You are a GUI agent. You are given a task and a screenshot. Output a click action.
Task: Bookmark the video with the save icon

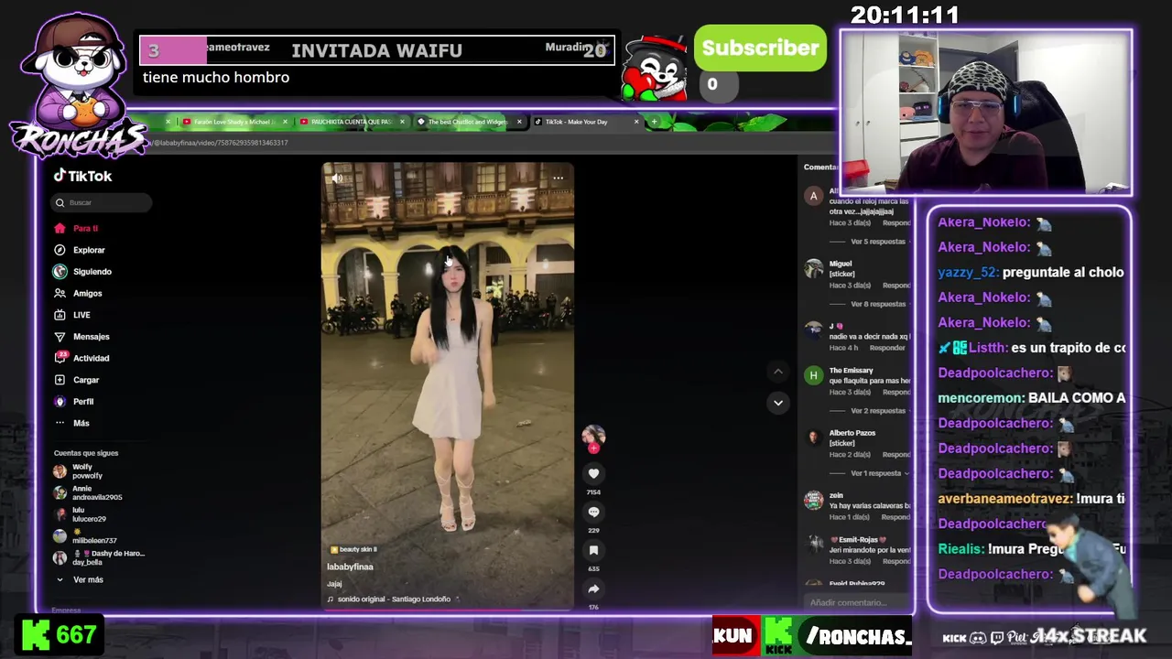pyautogui.click(x=593, y=550)
